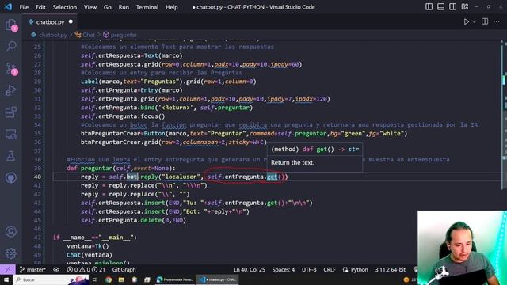Open the Run menu
This screenshot has height=285, width=507.
click(124, 7)
